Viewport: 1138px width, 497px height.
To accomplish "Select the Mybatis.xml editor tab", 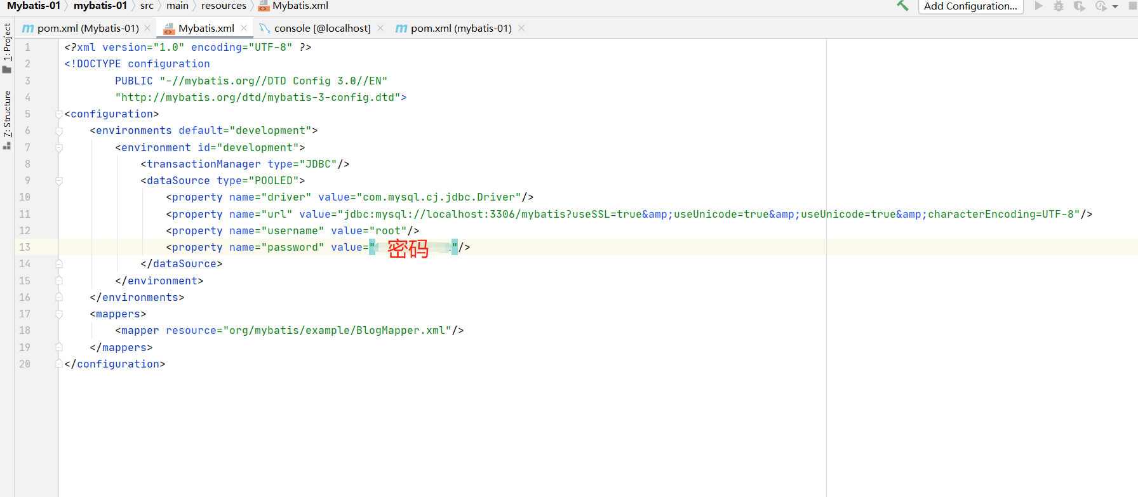I will point(206,28).
